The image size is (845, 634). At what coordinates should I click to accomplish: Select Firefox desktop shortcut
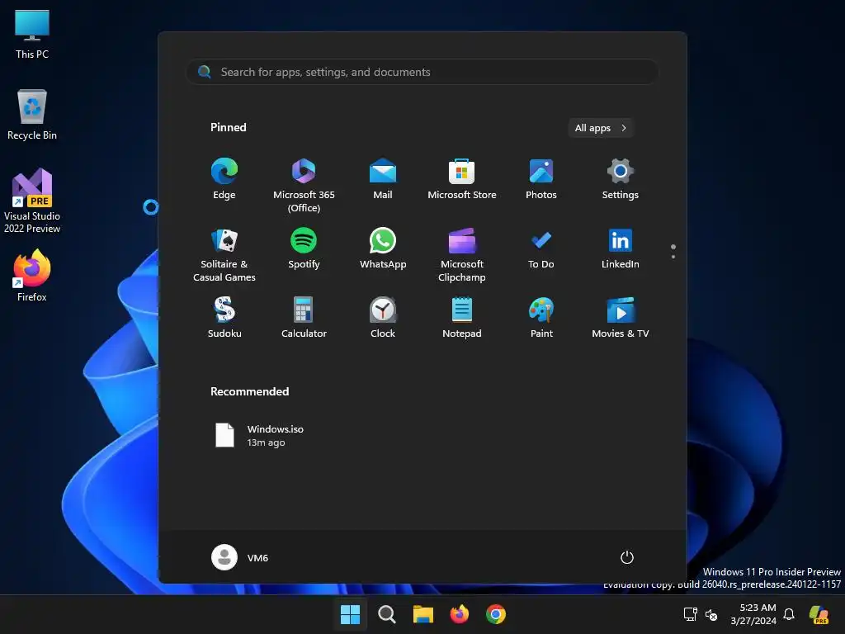click(32, 276)
